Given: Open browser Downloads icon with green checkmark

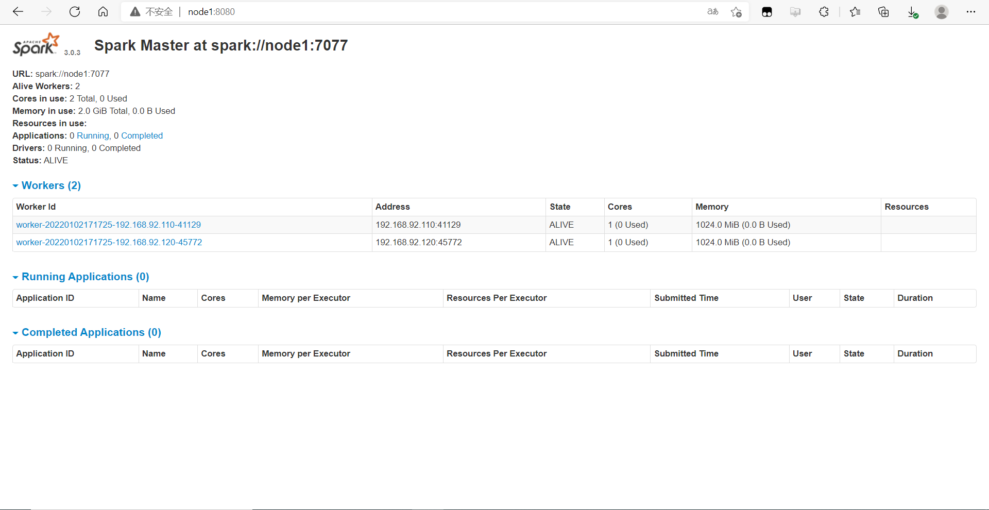Looking at the screenshot, I should click(x=912, y=12).
